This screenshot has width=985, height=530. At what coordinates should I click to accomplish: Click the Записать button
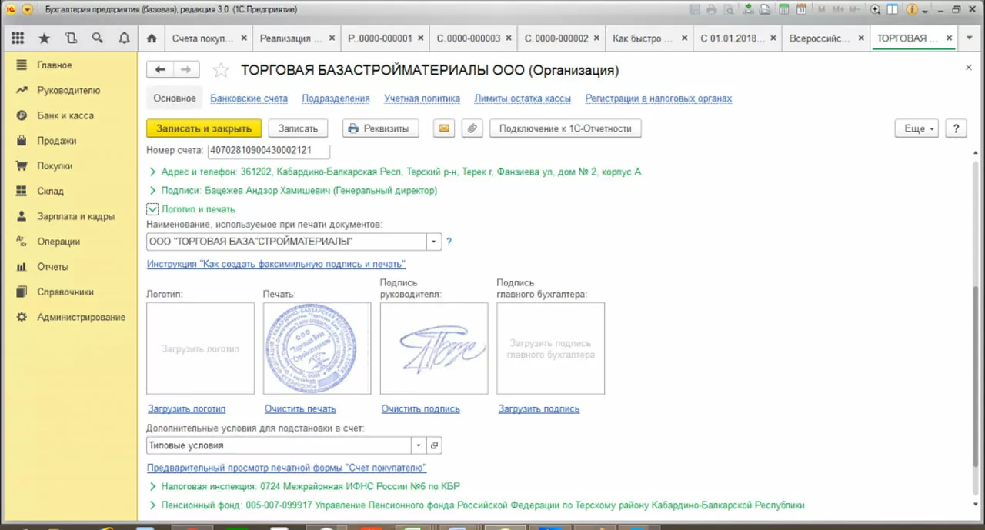tap(298, 128)
